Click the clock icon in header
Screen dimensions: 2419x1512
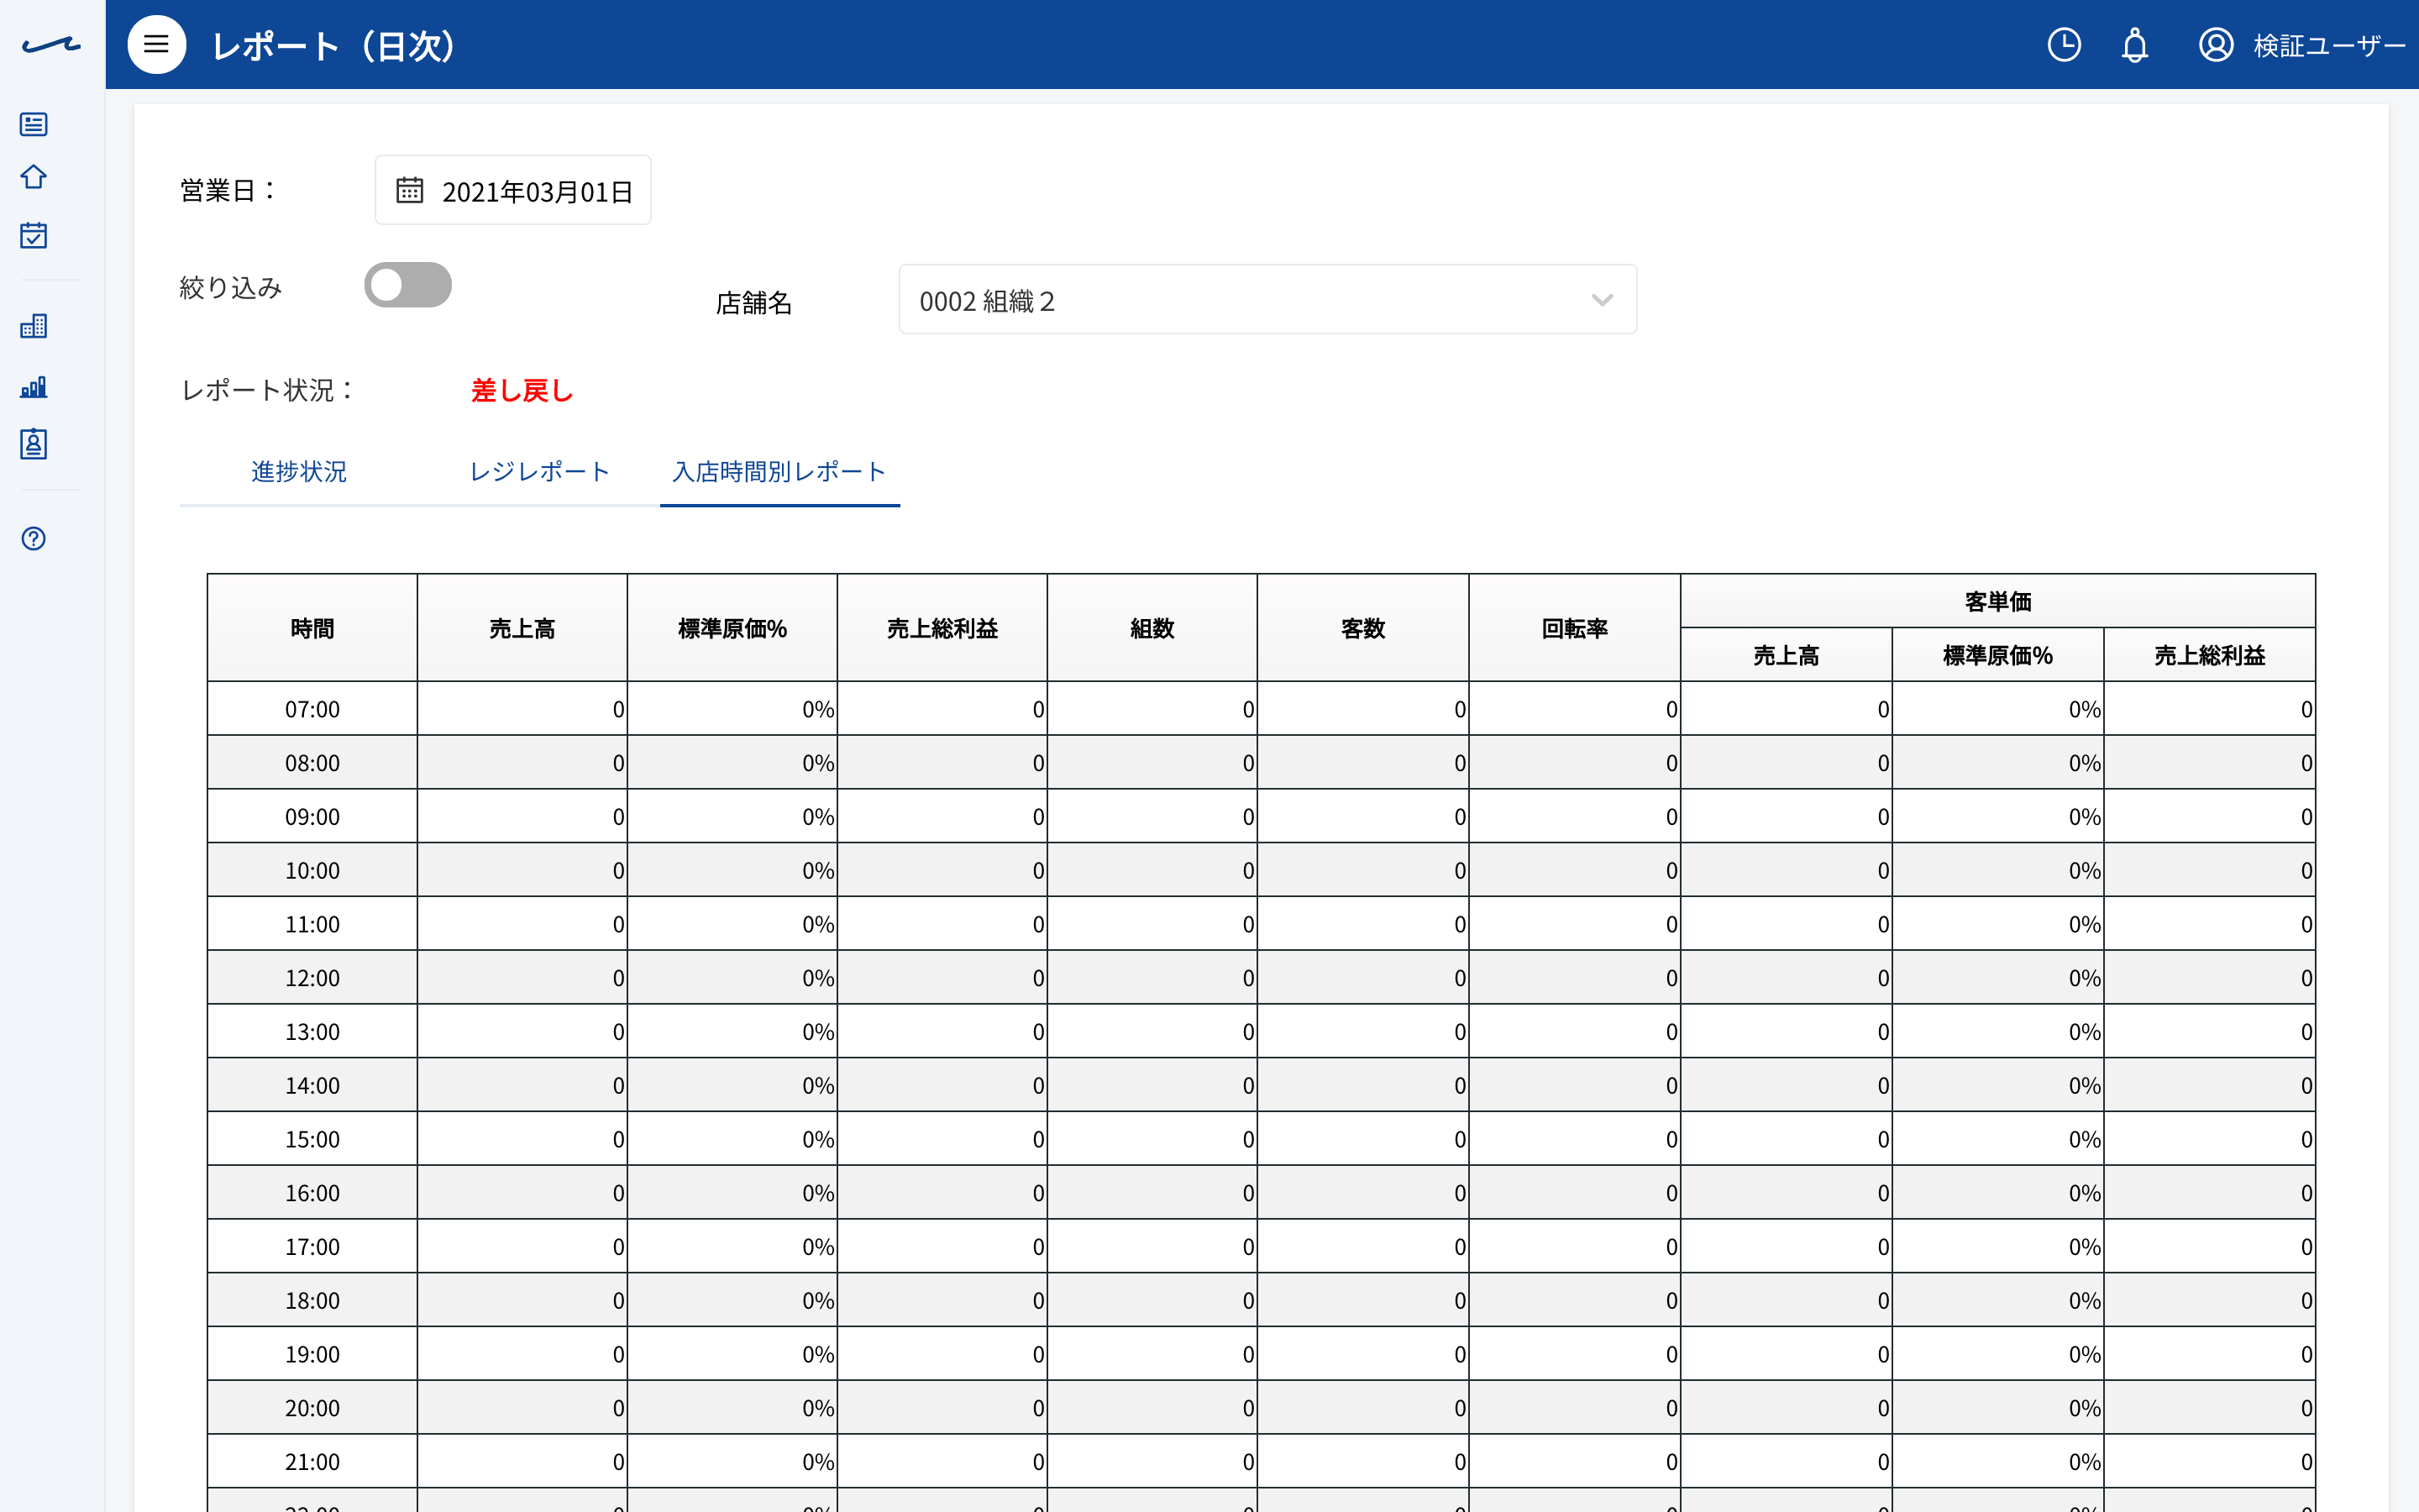2065,45
